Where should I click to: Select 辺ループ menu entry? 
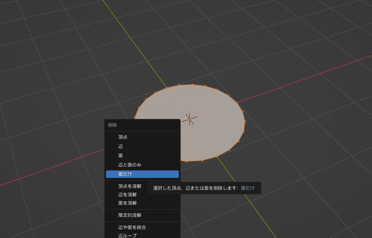pos(142,235)
